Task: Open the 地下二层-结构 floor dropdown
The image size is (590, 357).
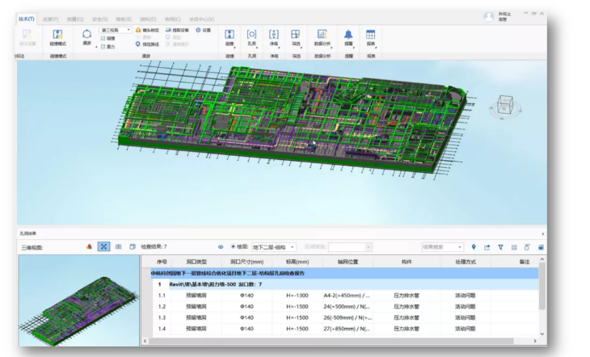Action: (273, 247)
